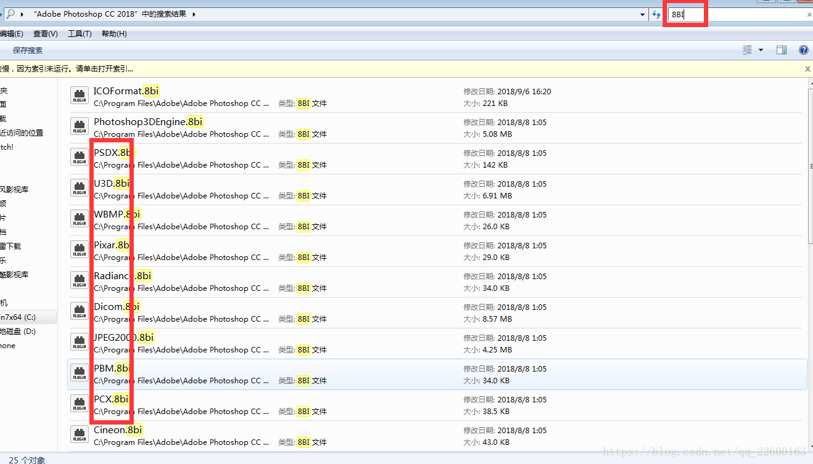Open the 编辑(E) menu
The width and height of the screenshot is (813, 464).
[11, 34]
